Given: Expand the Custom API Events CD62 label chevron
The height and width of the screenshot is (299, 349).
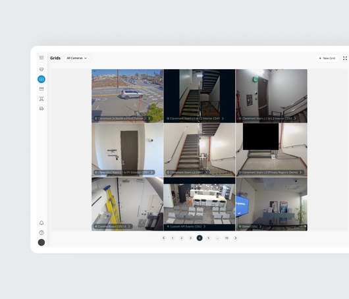Looking at the screenshot, I should tap(204, 227).
